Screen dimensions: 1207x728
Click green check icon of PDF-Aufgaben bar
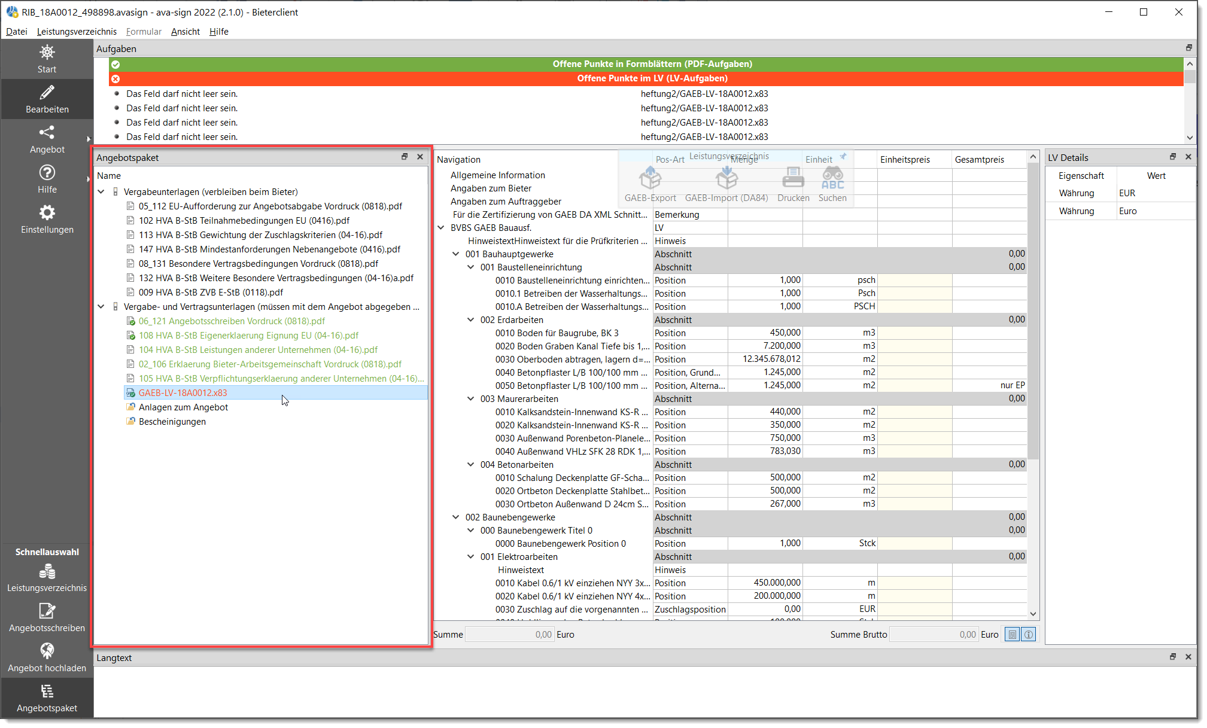tap(115, 64)
